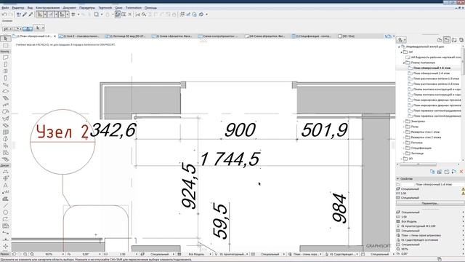Select the Fill tool in the toolbox

point(5,199)
